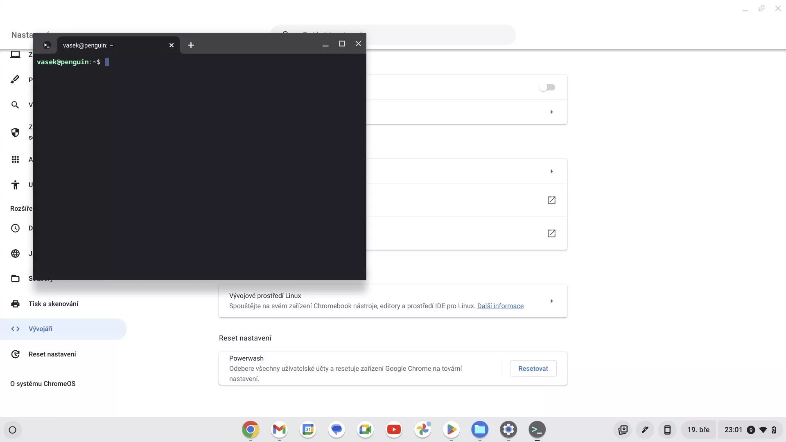The image size is (786, 442).
Task: Click the globe languages sidebar icon
Action: click(x=15, y=253)
